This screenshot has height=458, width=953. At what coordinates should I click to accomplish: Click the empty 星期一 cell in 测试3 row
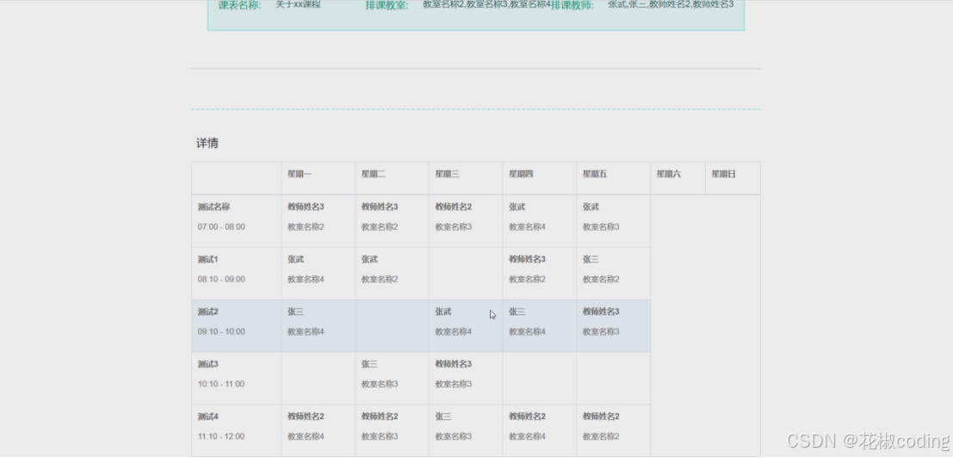319,379
